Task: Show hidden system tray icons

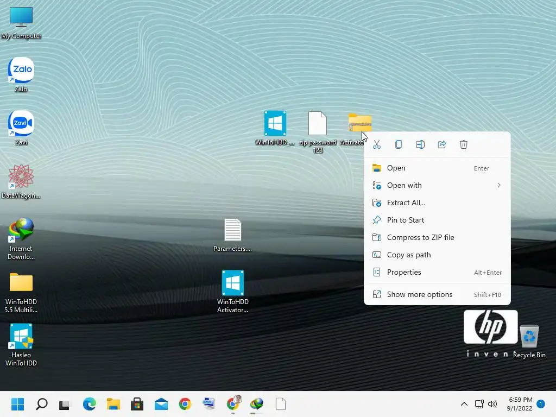Action: point(464,404)
